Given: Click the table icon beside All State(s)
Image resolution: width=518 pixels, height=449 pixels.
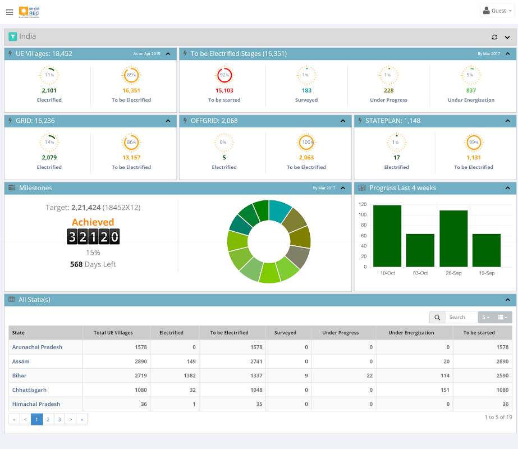Looking at the screenshot, I should tap(12, 300).
